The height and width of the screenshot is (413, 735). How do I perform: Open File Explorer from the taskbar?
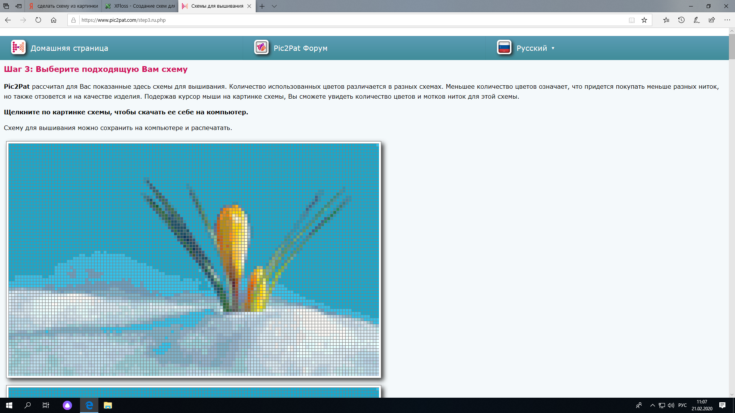(x=108, y=405)
